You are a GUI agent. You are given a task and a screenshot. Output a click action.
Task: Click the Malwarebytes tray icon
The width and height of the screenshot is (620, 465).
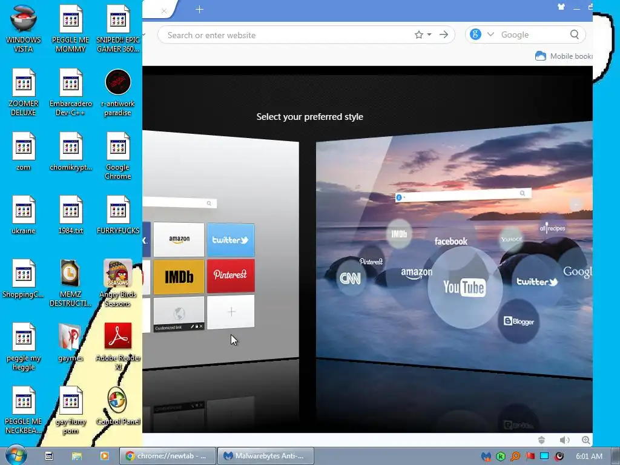point(486,457)
